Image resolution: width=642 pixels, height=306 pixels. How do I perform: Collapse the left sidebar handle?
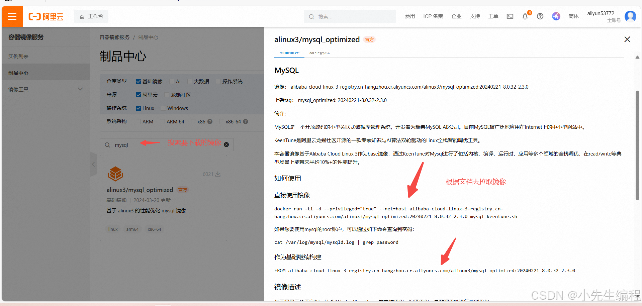tap(93, 164)
